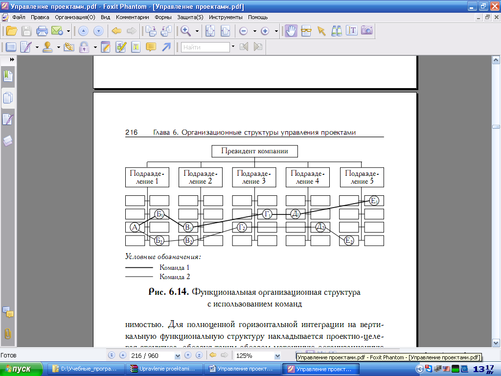Open the Правка menu
501x376 pixels.
tap(40, 17)
